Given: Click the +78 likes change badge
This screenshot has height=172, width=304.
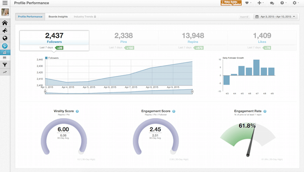Looking at the screenshot, I should coord(267,48).
